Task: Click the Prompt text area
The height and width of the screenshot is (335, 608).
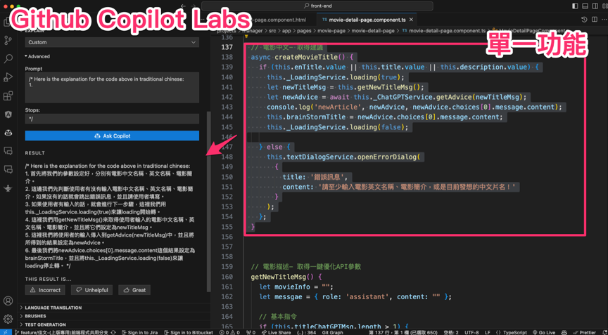Action: 112,87
